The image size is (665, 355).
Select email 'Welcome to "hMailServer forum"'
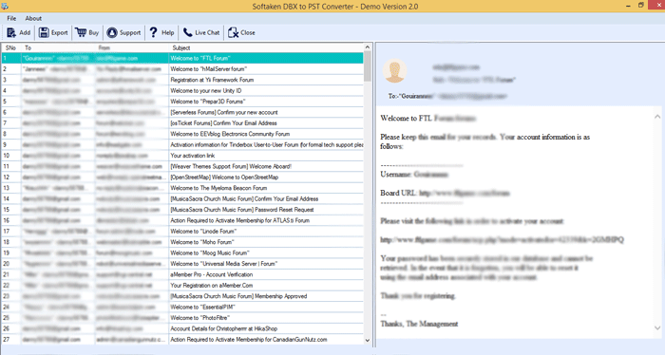(x=182, y=69)
